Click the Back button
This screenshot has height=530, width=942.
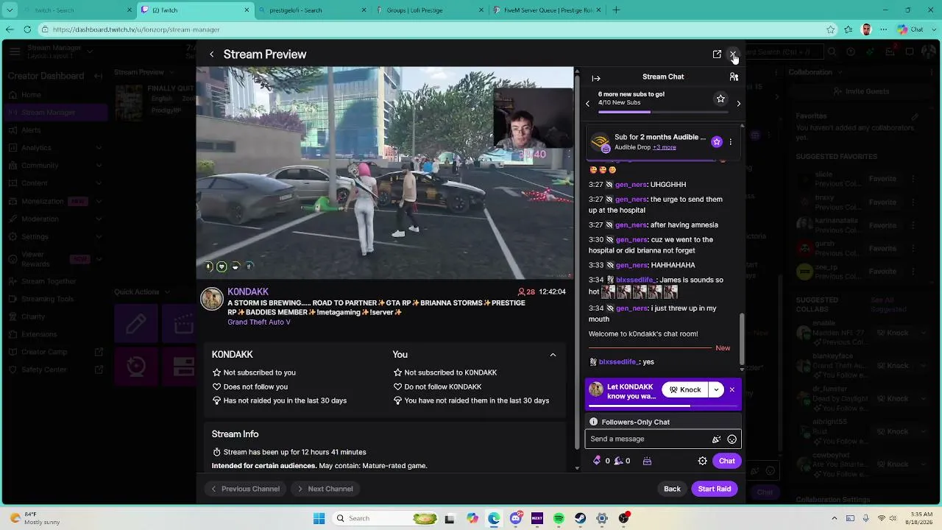coord(672,489)
